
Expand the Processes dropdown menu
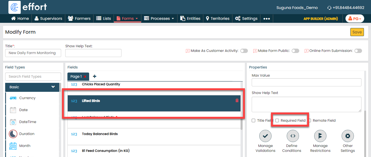click(159, 18)
